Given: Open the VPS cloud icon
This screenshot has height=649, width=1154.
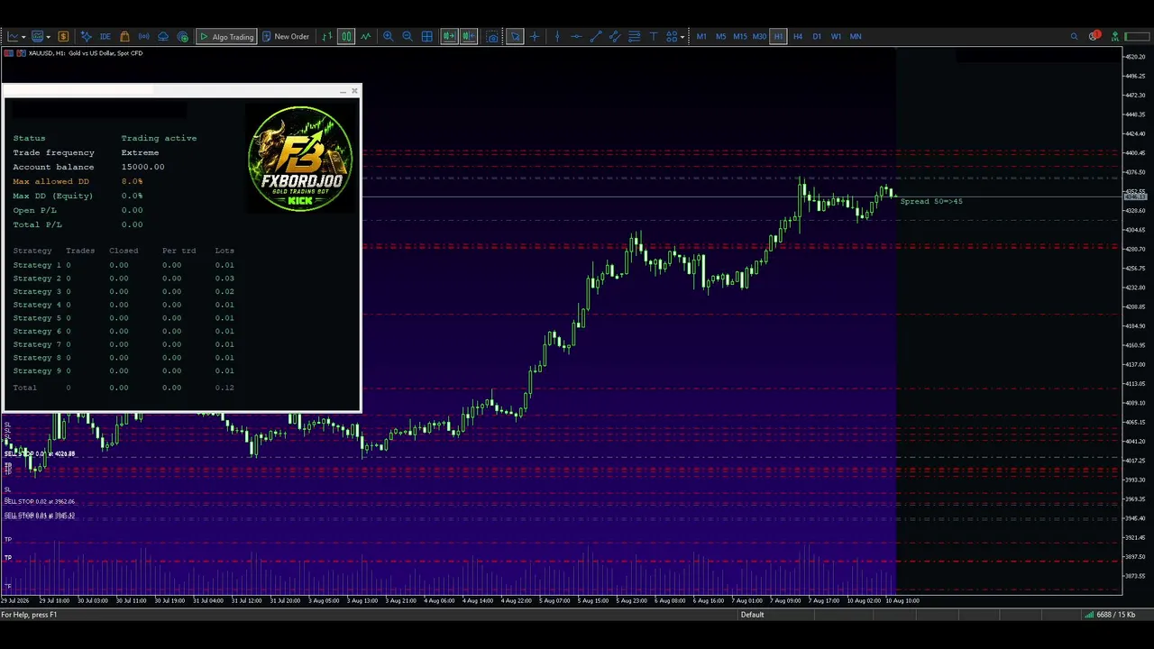Looking at the screenshot, I should [163, 36].
